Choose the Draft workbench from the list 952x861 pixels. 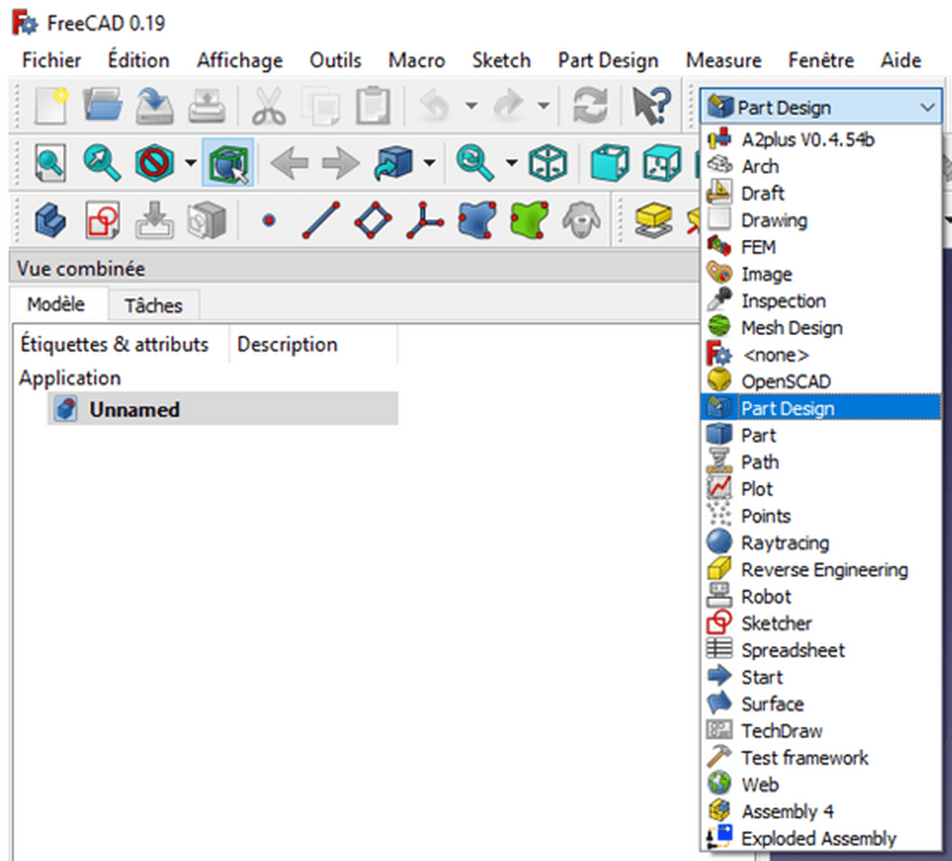point(821,193)
